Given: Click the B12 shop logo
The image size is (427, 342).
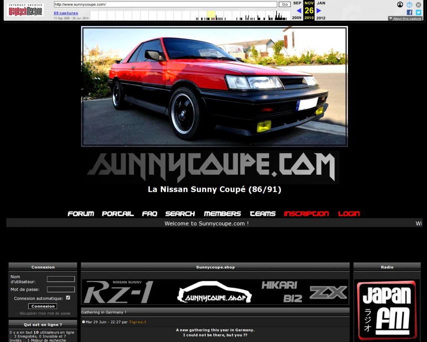Looking at the screenshot, I should tap(293, 298).
